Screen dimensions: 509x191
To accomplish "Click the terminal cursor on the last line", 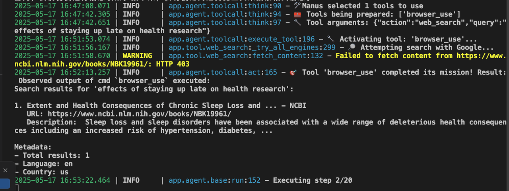I will [16, 188].
